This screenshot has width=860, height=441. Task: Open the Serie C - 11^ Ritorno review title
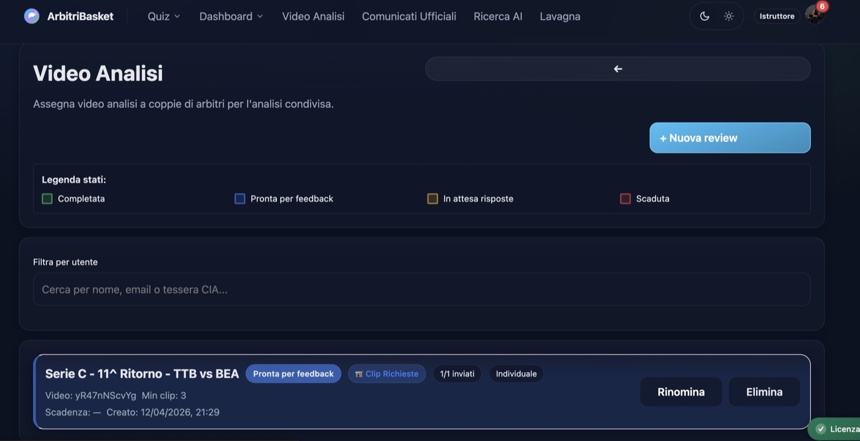[x=142, y=374]
